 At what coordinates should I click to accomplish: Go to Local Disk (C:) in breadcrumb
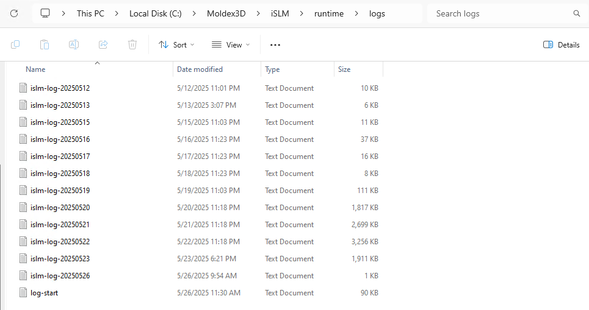(x=156, y=13)
